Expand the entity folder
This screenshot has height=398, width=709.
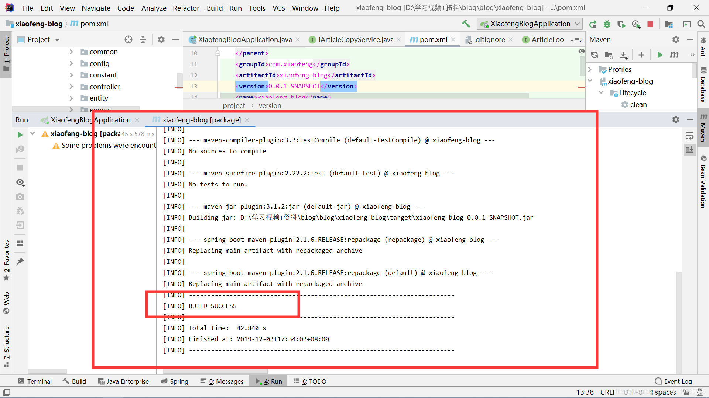point(71,98)
